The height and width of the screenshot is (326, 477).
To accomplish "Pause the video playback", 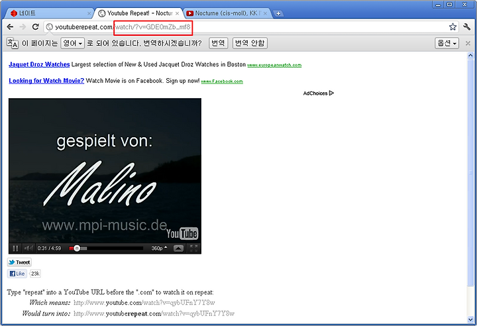I will (15, 248).
